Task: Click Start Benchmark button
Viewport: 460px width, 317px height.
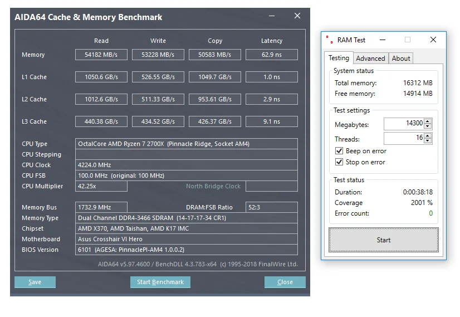Action: (x=160, y=282)
